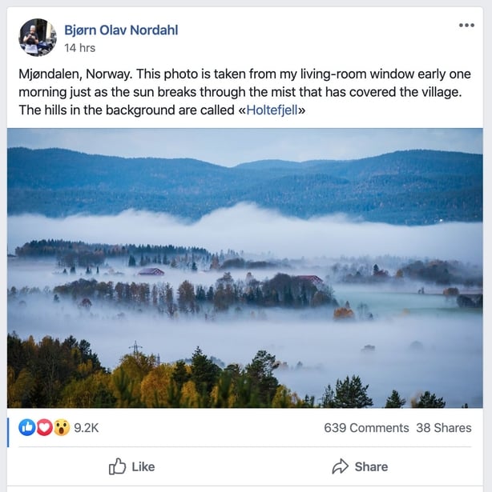
Task: Click the blue thumbs-up reaction emoji
Action: tap(27, 428)
